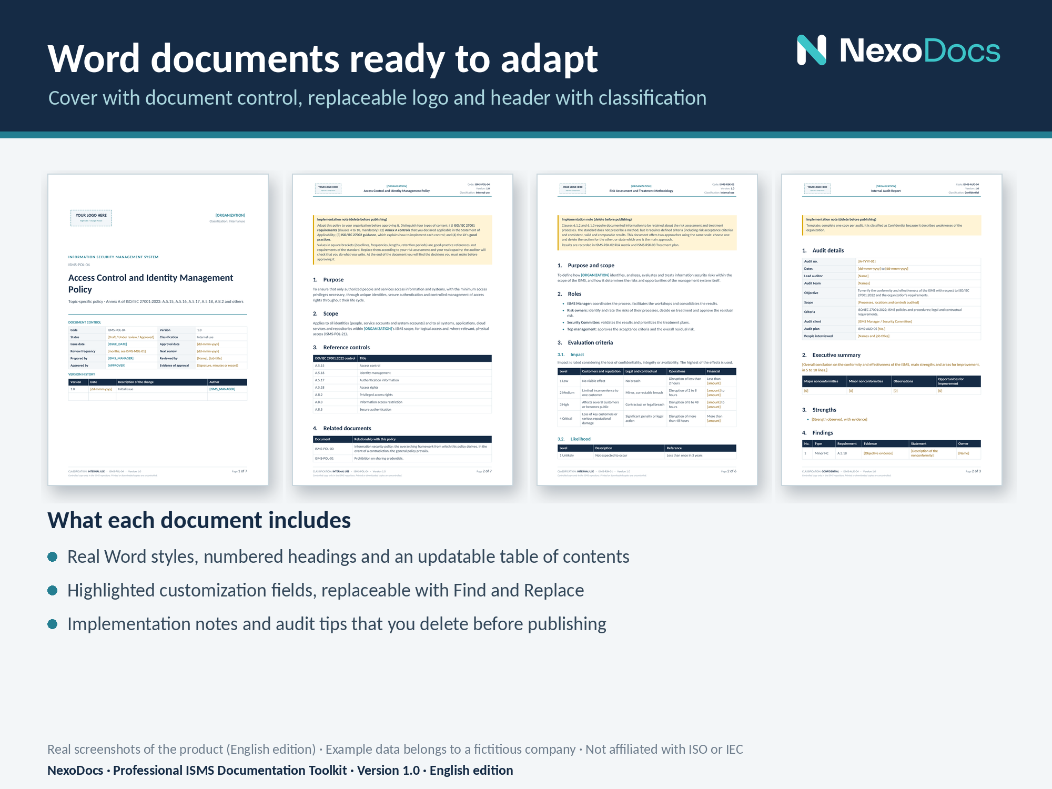Open the Access Control policy cover page thumbnail

tap(158, 329)
